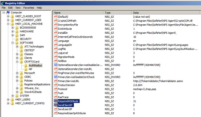Select the MigrationMode value name

pos(66,57)
